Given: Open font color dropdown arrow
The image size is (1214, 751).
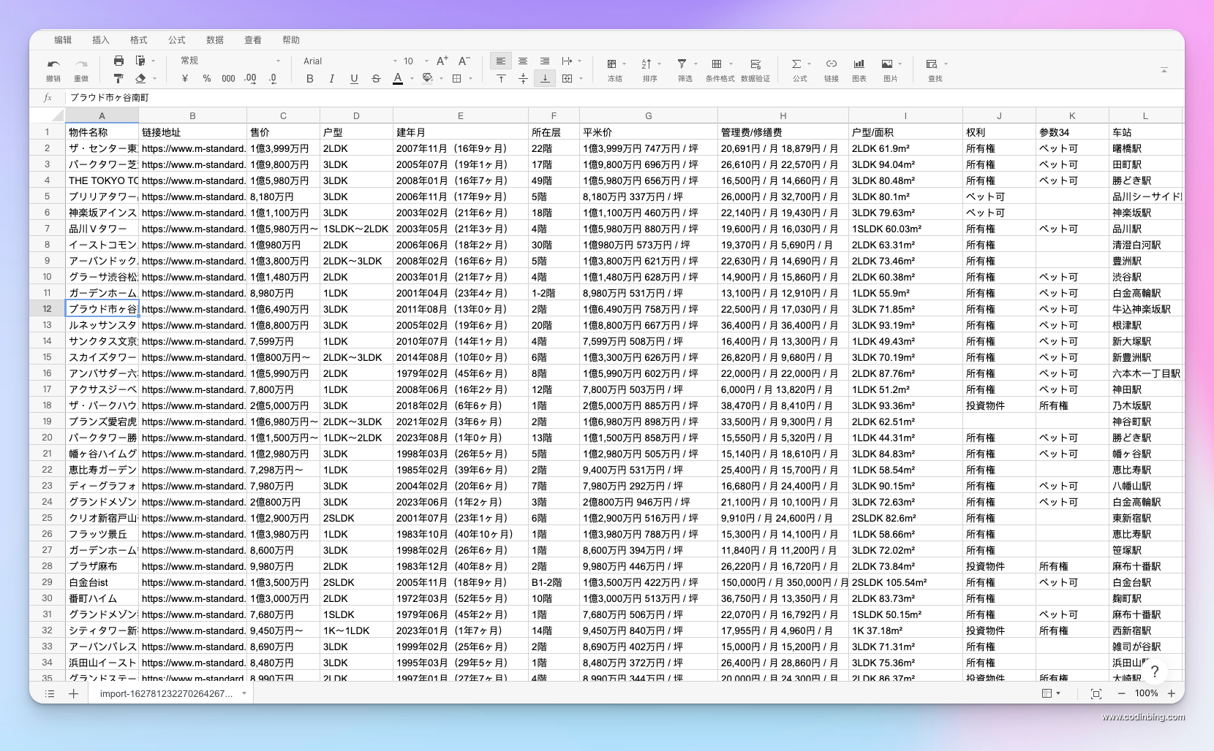Looking at the screenshot, I should 412,79.
